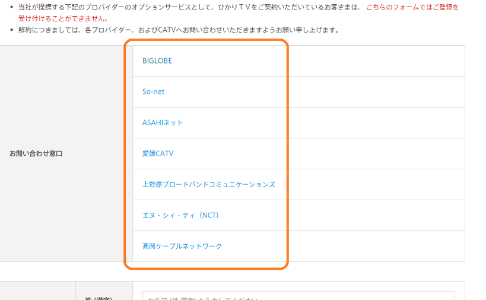Click the red notice こちらのフォームではご登録を

coord(412,7)
